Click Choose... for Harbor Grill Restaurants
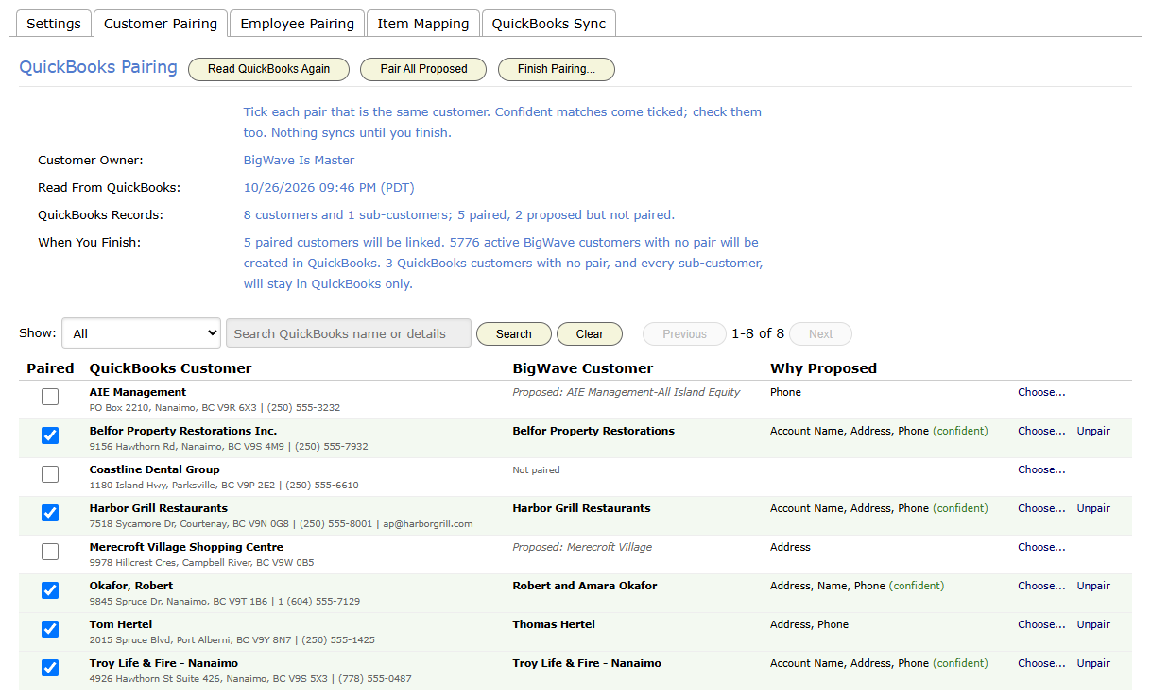 1041,508
